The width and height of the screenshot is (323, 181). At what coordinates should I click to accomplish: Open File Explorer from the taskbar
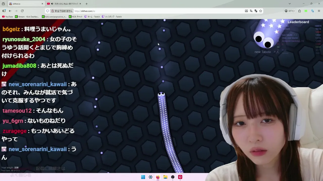click(165, 177)
